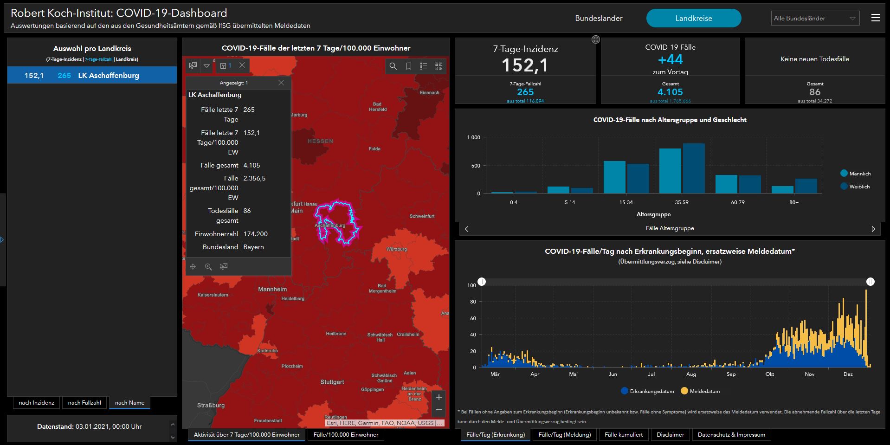Open the hamburger menu at top right
Screen dimensions: 890x445
[x=876, y=18]
